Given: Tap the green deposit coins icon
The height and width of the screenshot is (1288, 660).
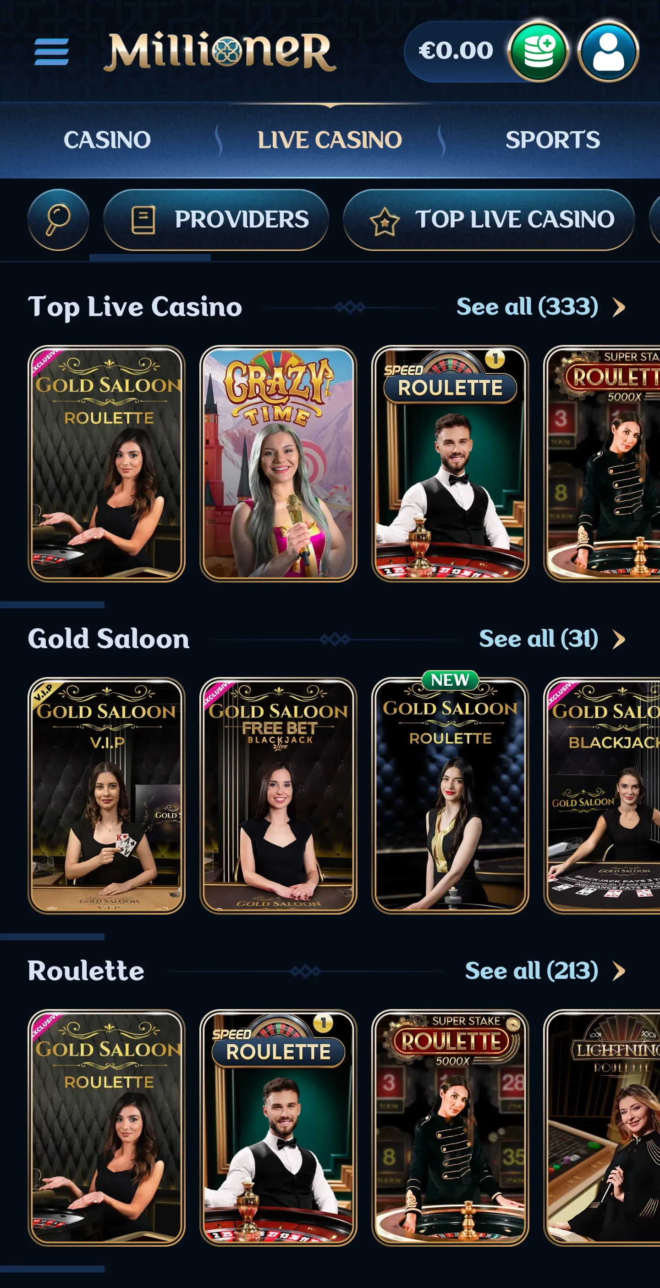Looking at the screenshot, I should tap(539, 51).
